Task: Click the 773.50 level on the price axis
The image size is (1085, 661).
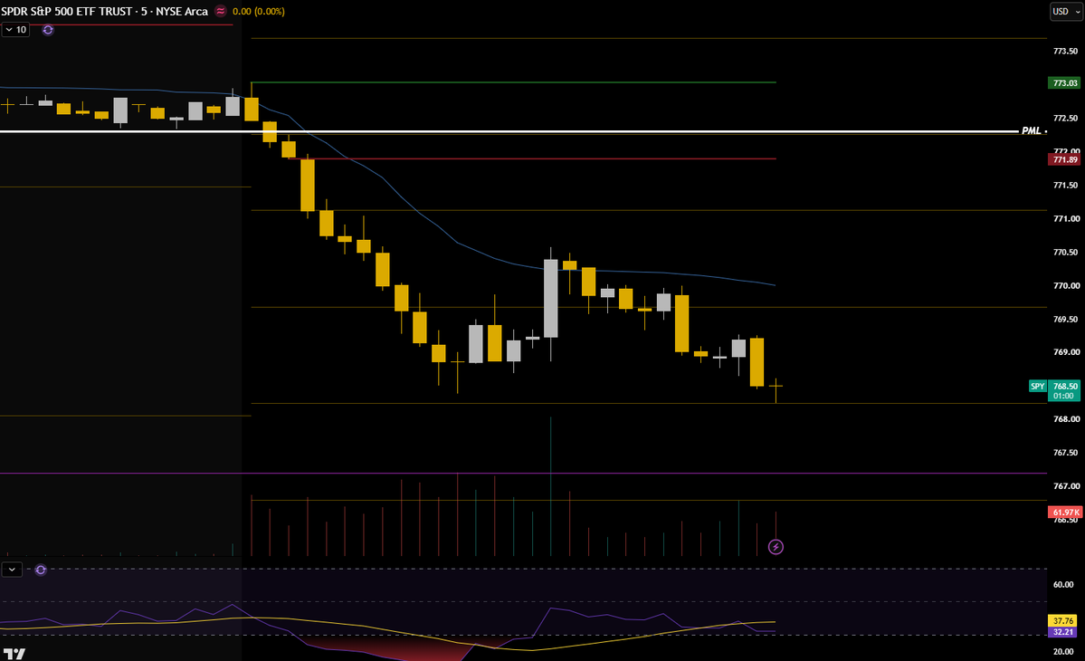Action: 1065,52
